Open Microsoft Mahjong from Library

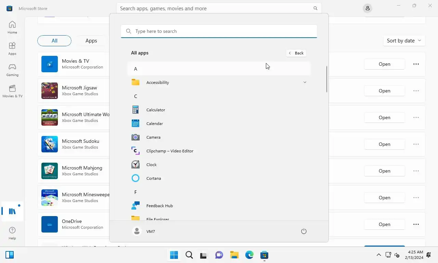[384, 171]
